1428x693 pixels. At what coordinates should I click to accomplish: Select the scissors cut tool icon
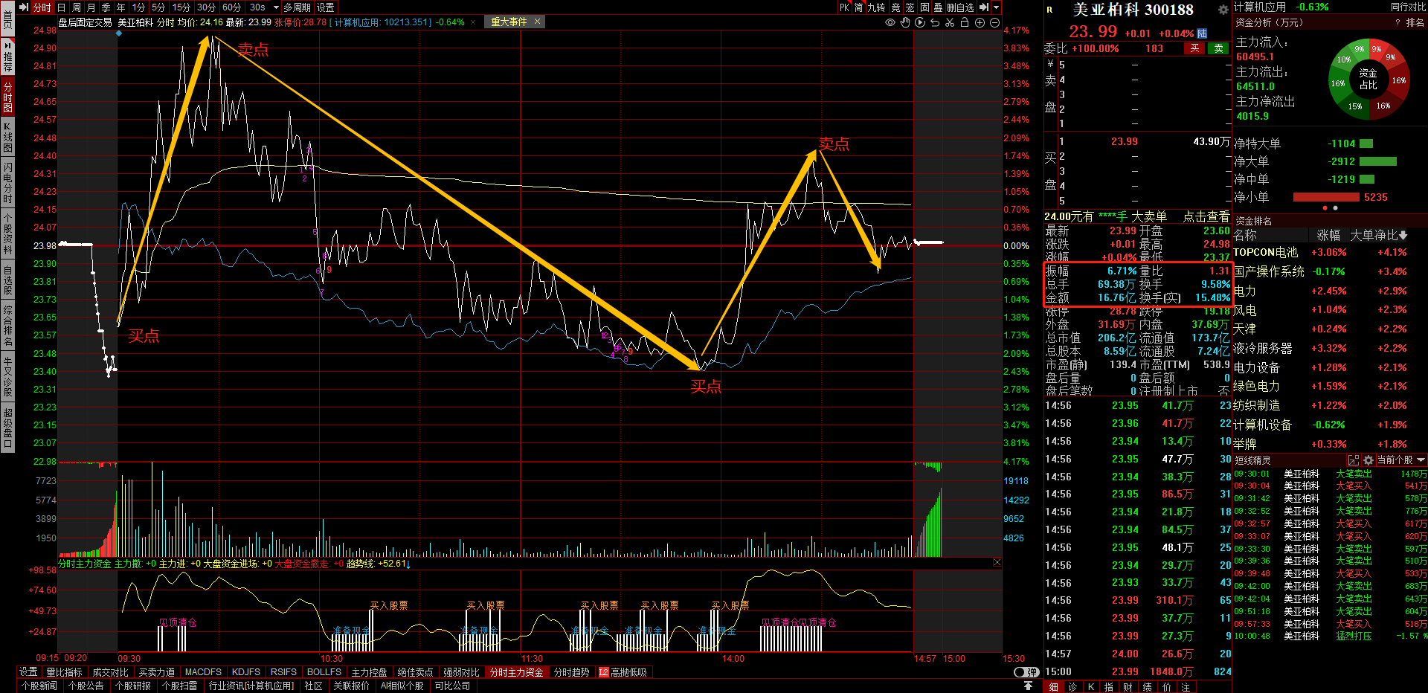(950, 22)
